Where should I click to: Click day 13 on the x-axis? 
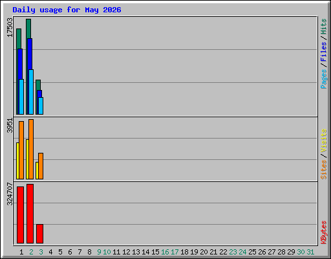[x=136, y=252]
